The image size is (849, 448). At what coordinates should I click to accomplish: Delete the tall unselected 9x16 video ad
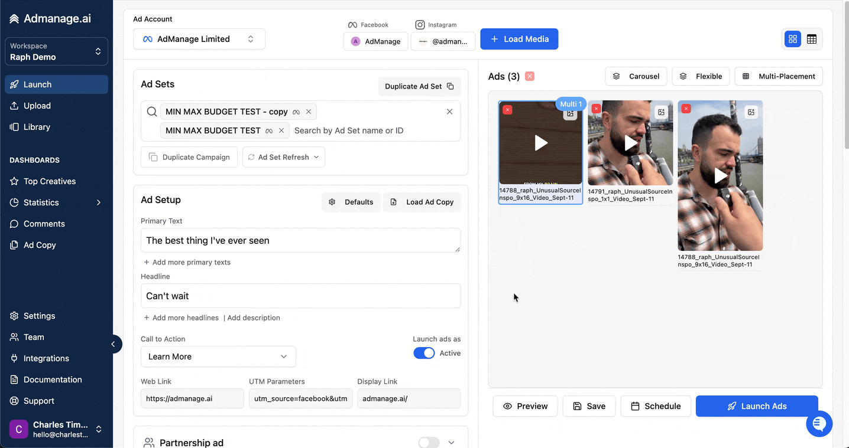click(x=686, y=109)
